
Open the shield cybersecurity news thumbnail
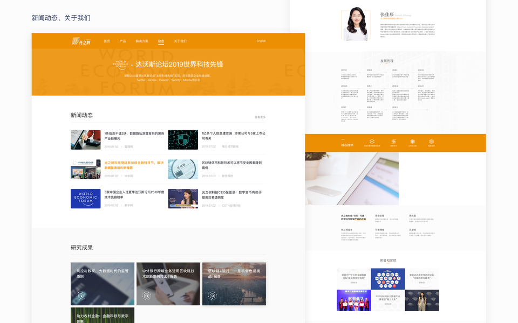[x=183, y=140]
